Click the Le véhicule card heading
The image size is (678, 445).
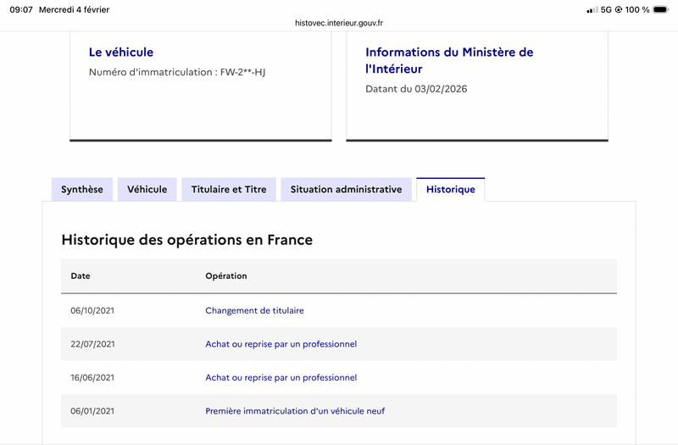coord(121,53)
